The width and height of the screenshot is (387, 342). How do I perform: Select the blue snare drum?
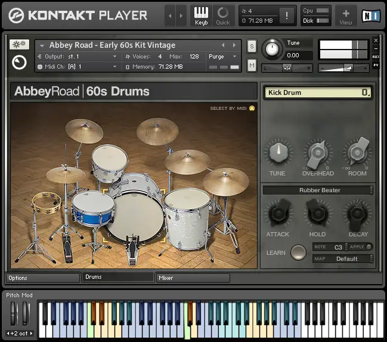point(93,209)
